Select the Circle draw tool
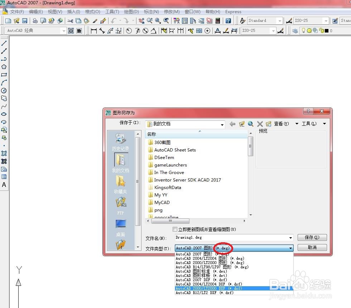The width and height of the screenshot is (351, 308). click(4, 90)
